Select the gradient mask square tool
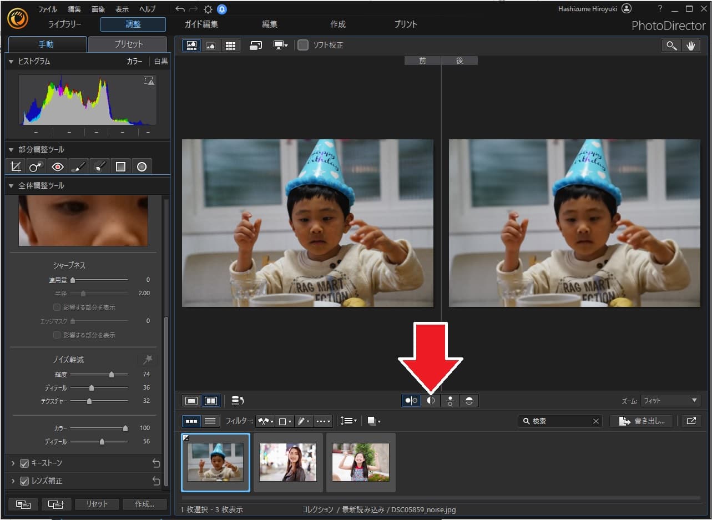This screenshot has height=520, width=712. [120, 166]
